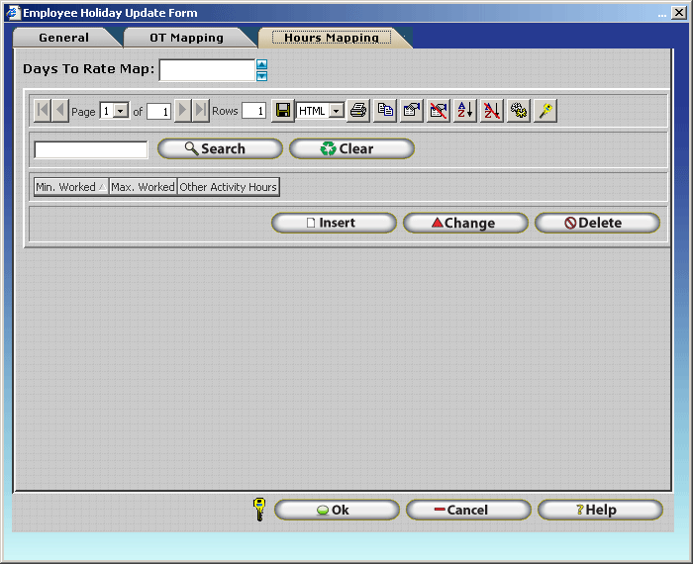Click the filter properties icon

412,111
